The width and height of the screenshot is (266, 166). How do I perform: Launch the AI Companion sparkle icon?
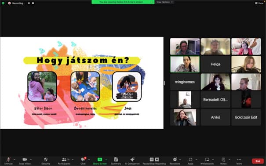132,159
